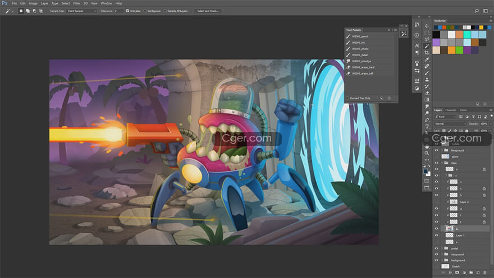Screen dimensions: 494x278
Task: Select the Smudge tool
Action: [x=427, y=106]
